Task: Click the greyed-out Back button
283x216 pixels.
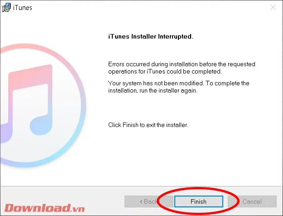Action: 149,201
